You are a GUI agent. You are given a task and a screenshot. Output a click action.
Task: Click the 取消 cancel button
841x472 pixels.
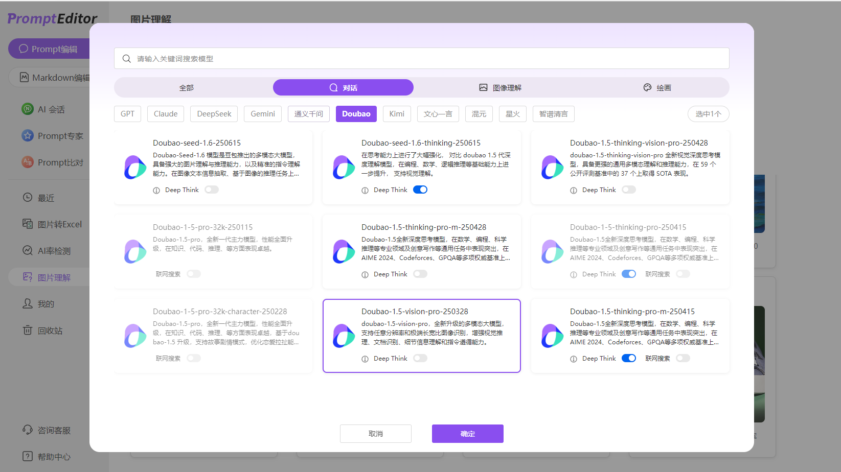[x=375, y=433]
